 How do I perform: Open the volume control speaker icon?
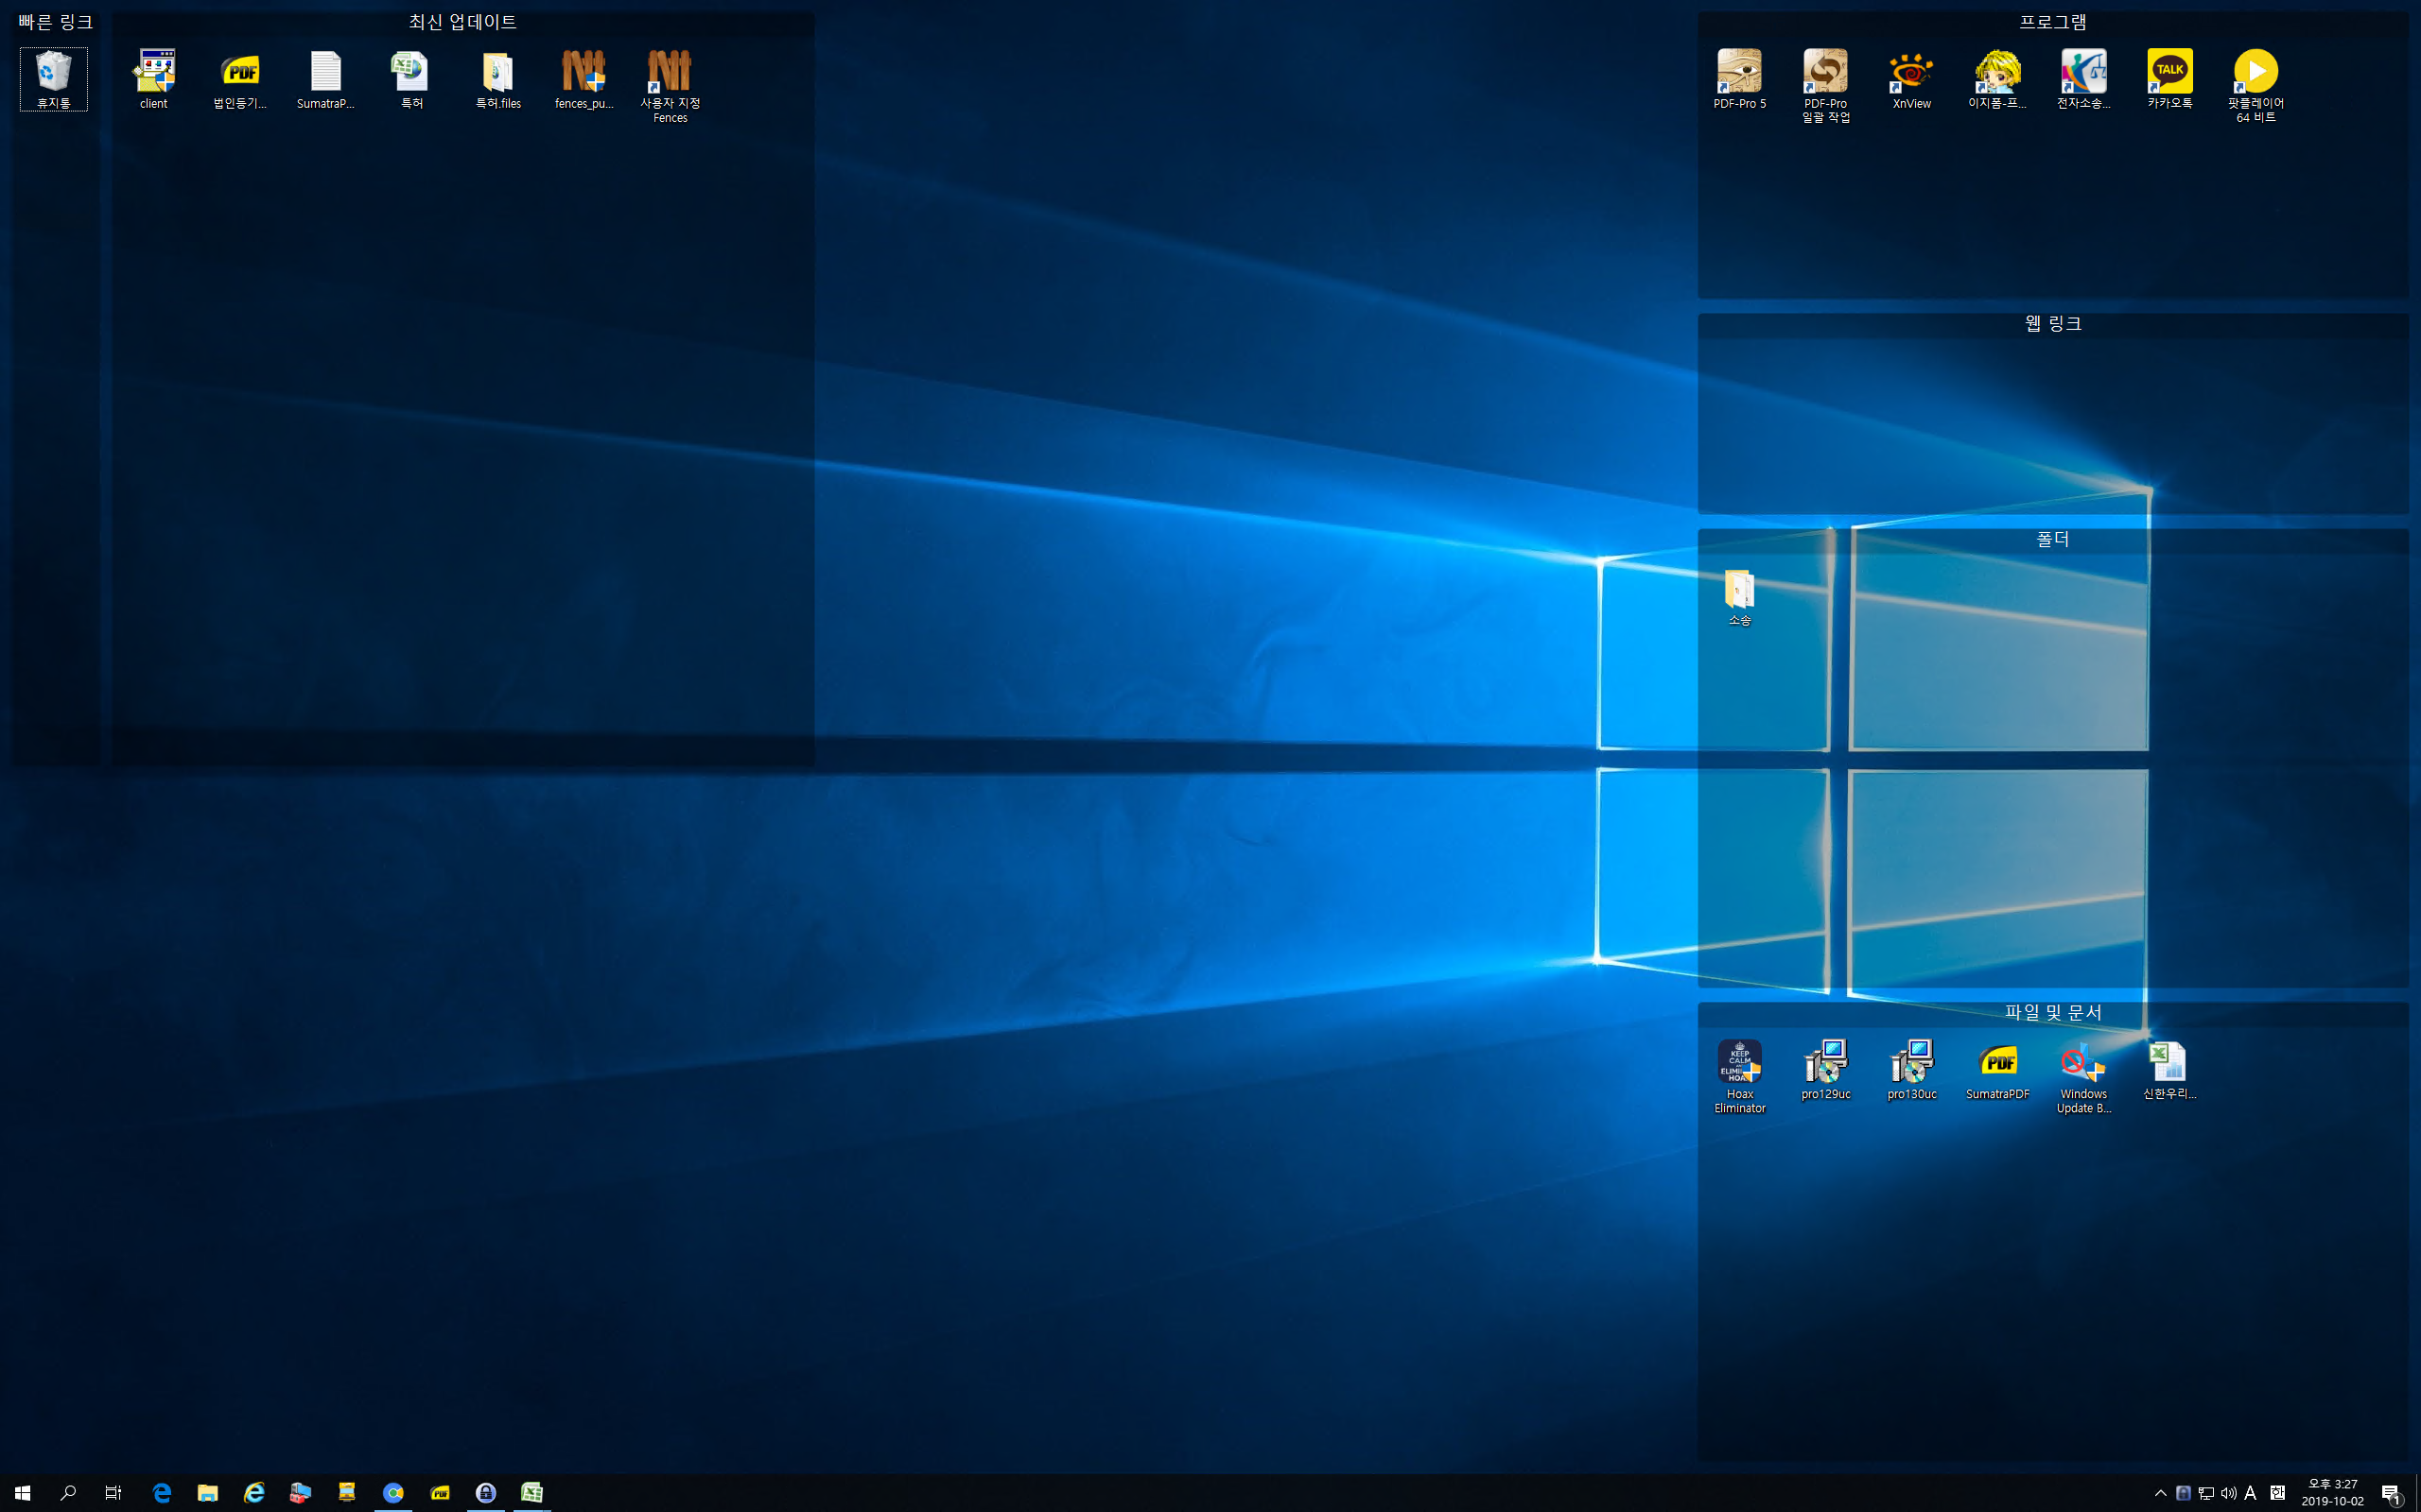click(2228, 1493)
